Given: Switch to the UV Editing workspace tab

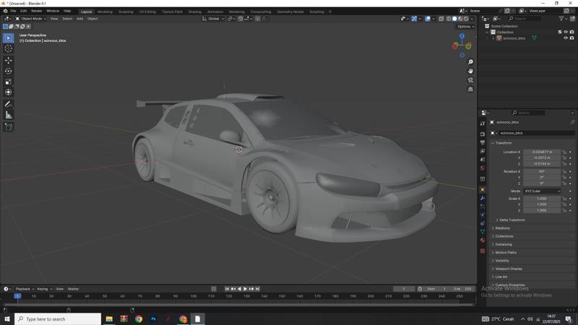Looking at the screenshot, I should point(147,12).
